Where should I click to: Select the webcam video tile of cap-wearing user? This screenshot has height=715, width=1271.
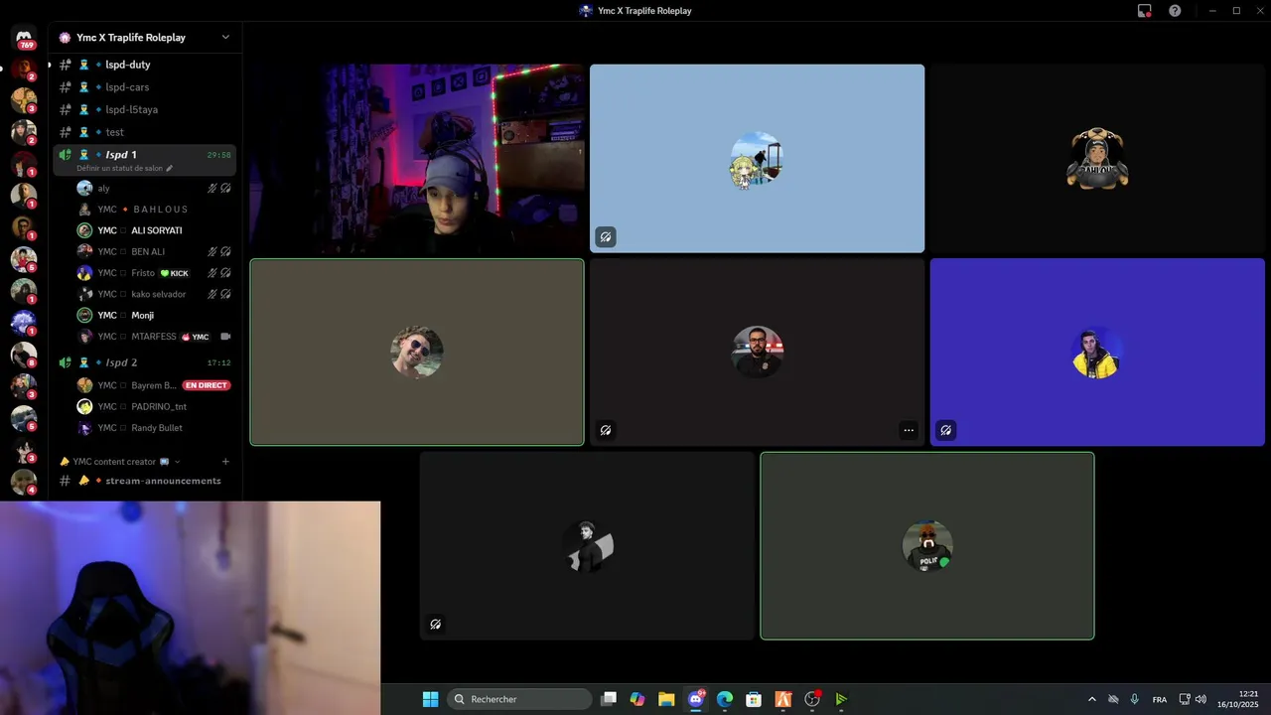tap(417, 159)
